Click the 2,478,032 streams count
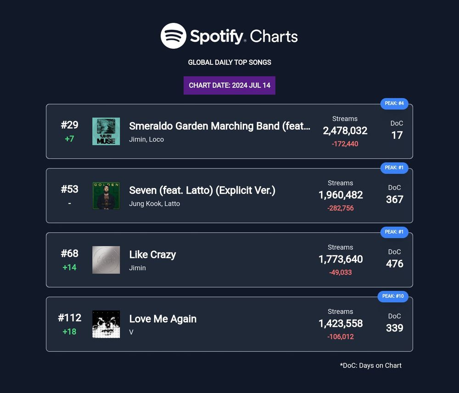The width and height of the screenshot is (459, 393). 345,131
